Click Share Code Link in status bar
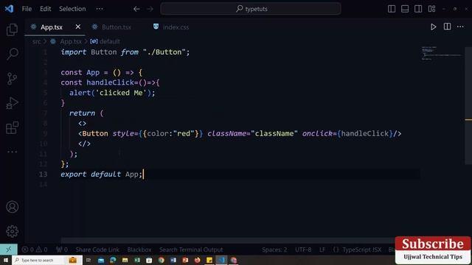This screenshot has height=265, width=472. pyautogui.click(x=97, y=250)
